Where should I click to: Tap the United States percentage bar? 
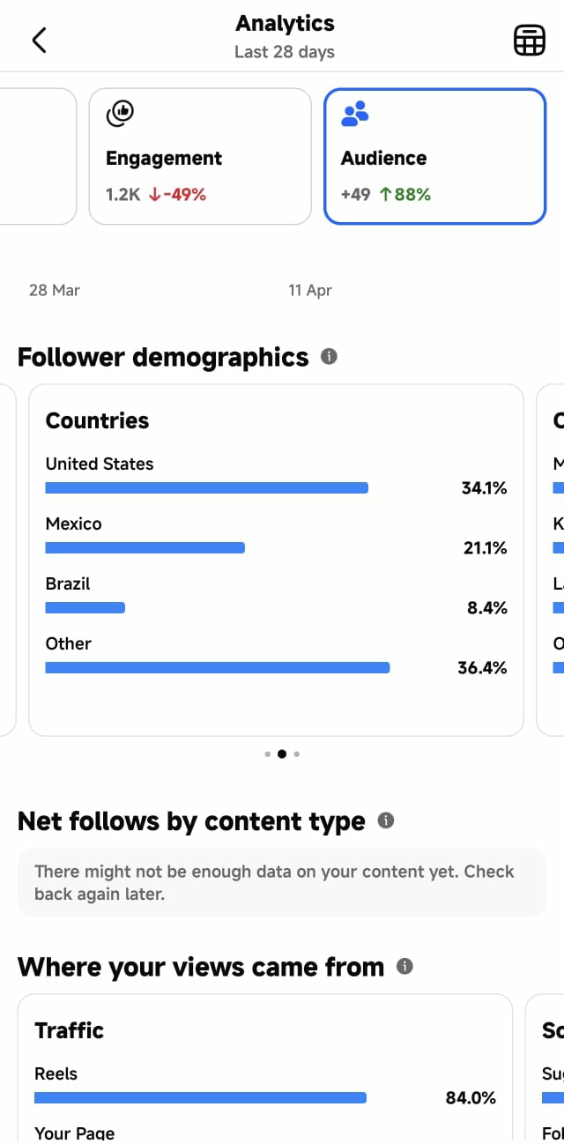point(207,488)
